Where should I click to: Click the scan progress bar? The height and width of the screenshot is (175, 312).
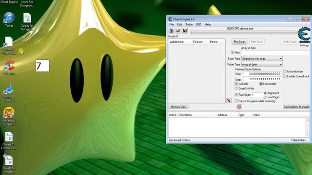coord(244,33)
